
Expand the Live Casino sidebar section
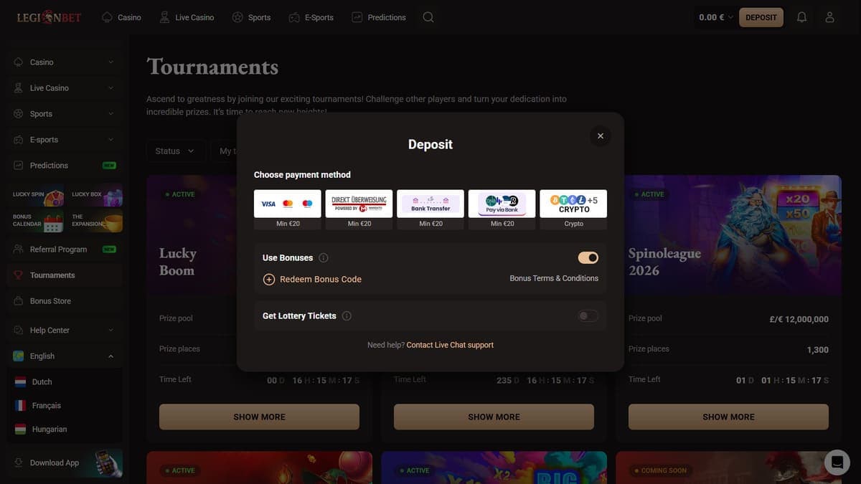65,88
